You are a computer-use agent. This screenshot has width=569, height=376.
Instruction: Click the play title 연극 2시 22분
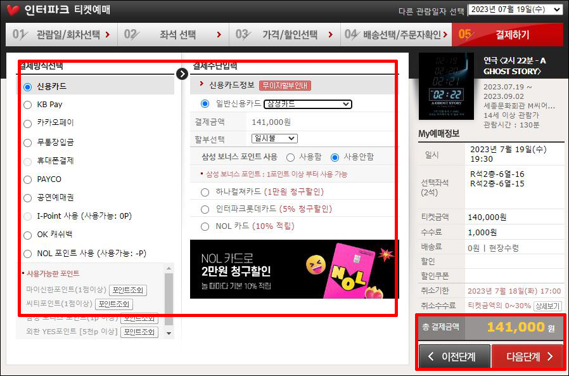tap(515, 66)
